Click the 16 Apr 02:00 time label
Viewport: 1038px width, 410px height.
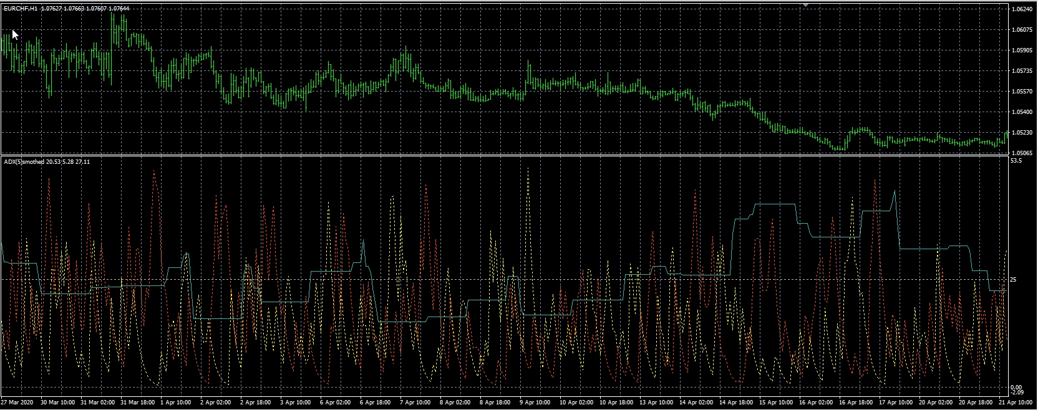click(817, 403)
